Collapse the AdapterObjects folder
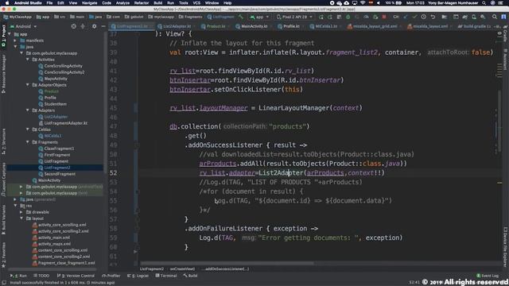This screenshot has width=509, height=286. pos(28,85)
